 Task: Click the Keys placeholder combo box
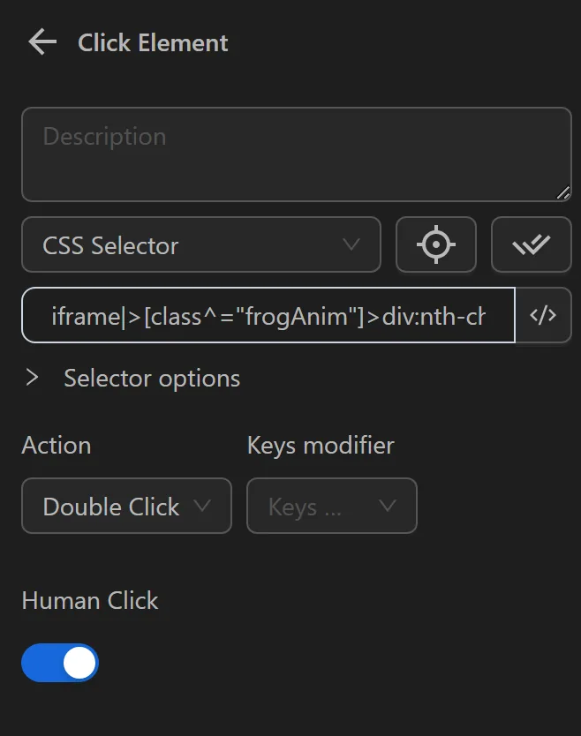click(331, 506)
